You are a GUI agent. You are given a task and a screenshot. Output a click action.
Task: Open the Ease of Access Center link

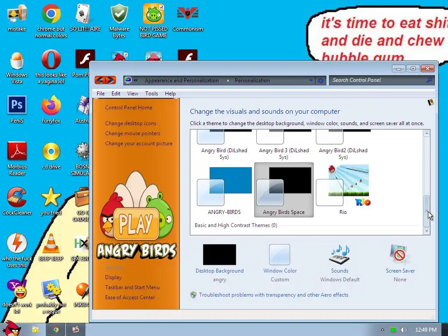[x=130, y=297]
